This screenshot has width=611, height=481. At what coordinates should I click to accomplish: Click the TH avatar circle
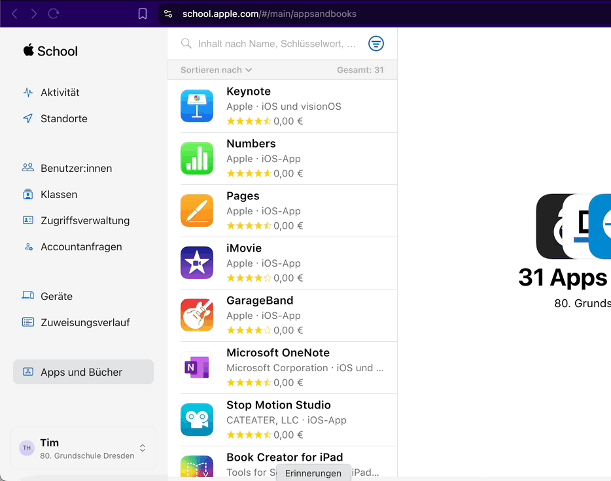(27, 448)
